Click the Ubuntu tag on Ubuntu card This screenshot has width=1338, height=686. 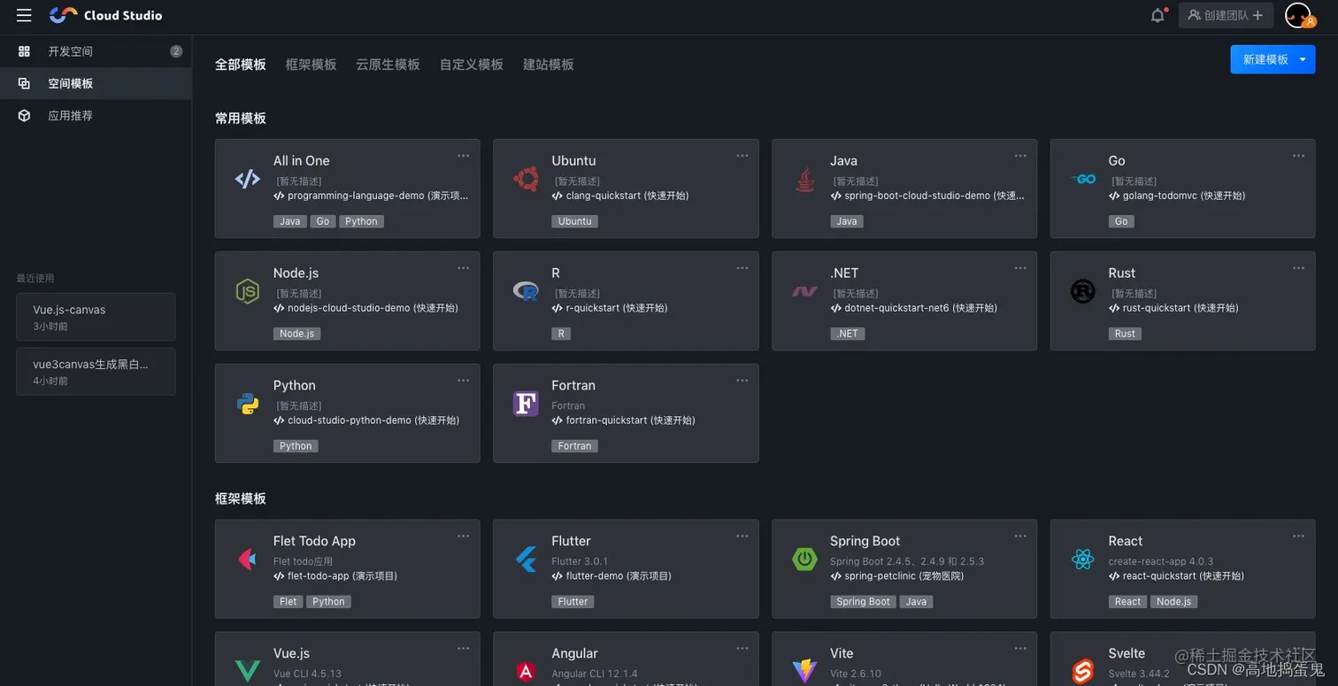point(574,221)
